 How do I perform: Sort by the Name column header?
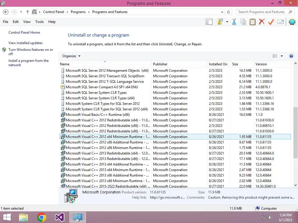pyautogui.click(x=105, y=64)
